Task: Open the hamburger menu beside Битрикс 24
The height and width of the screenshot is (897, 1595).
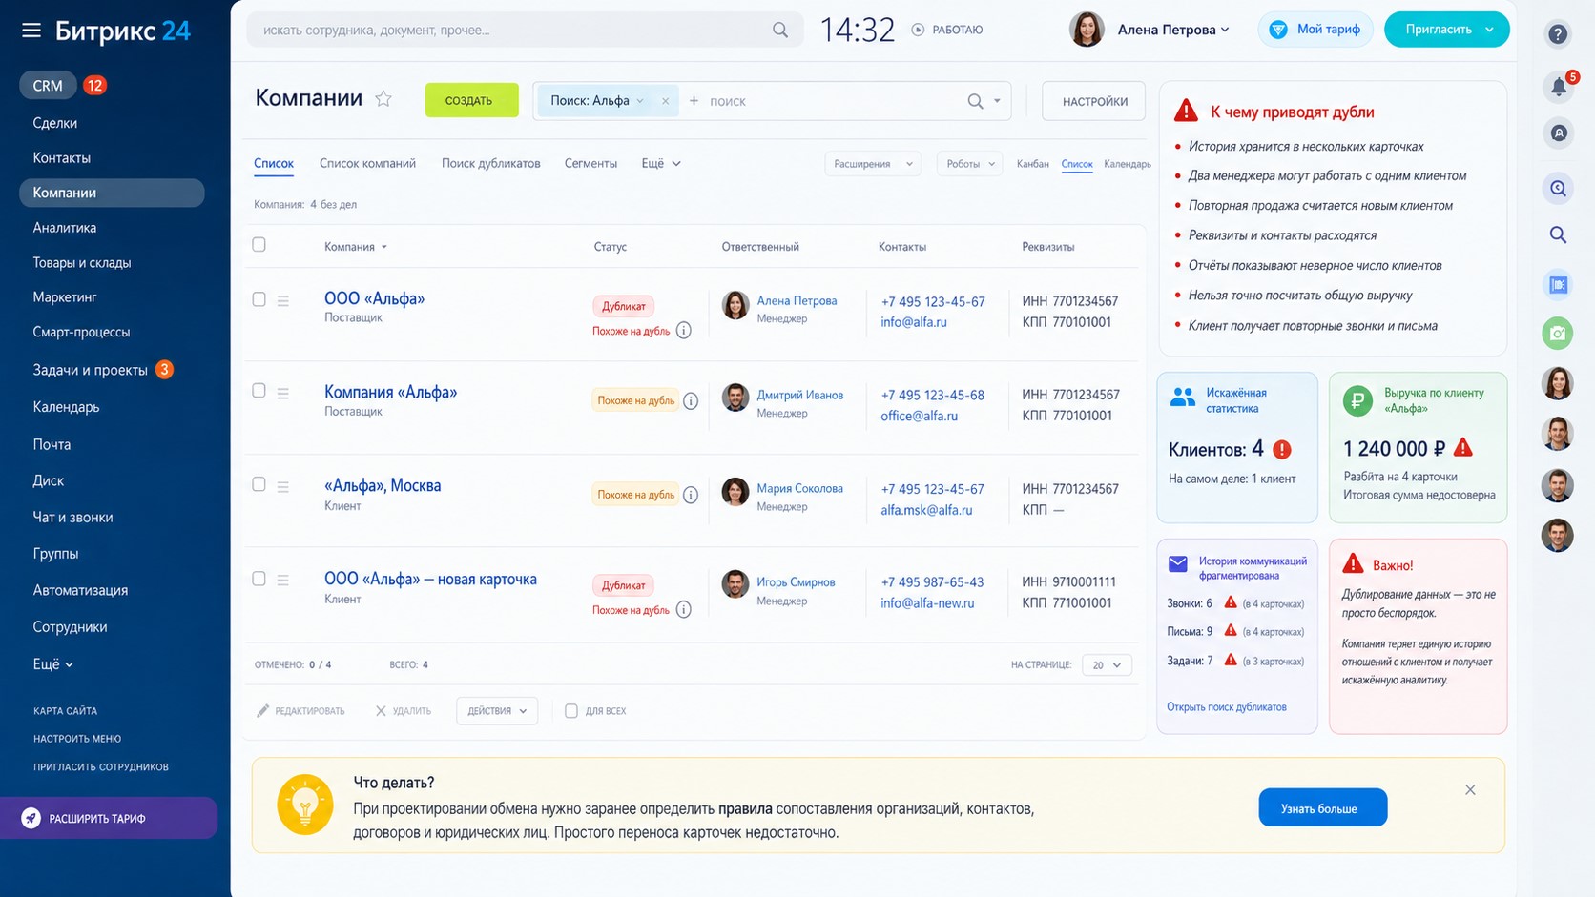Action: [x=31, y=31]
